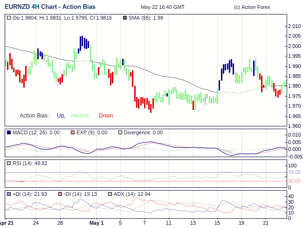Click the 70.00 RSI overbought level label
The height and width of the screenshot is (228, 303).
(x=295, y=172)
